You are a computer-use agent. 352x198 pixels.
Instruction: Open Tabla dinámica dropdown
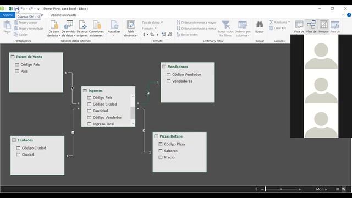click(131, 29)
